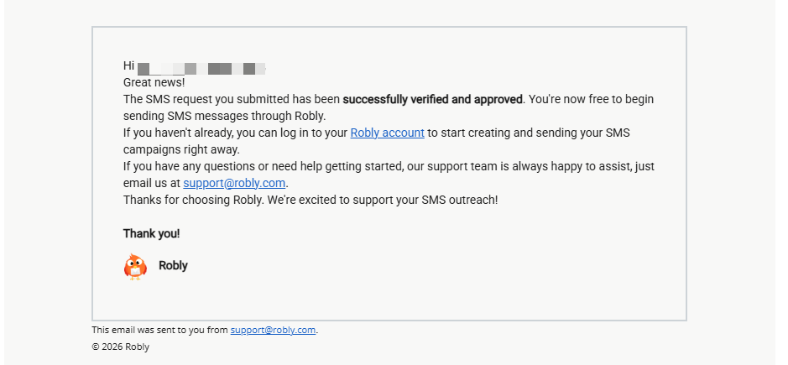
Task: Click the "Great news!" line
Action: pos(154,82)
